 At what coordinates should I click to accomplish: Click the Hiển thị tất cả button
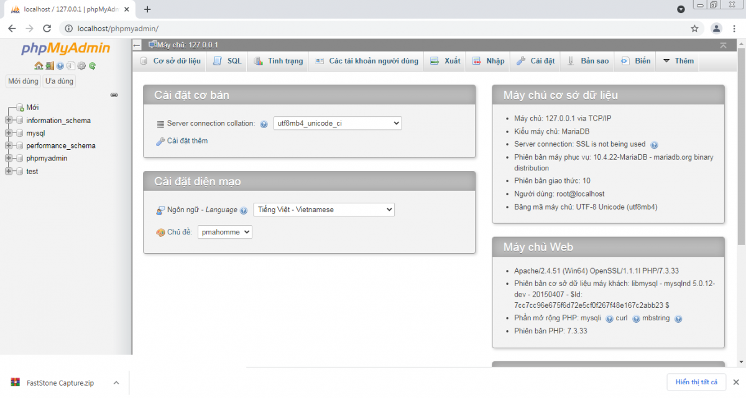[696, 382]
